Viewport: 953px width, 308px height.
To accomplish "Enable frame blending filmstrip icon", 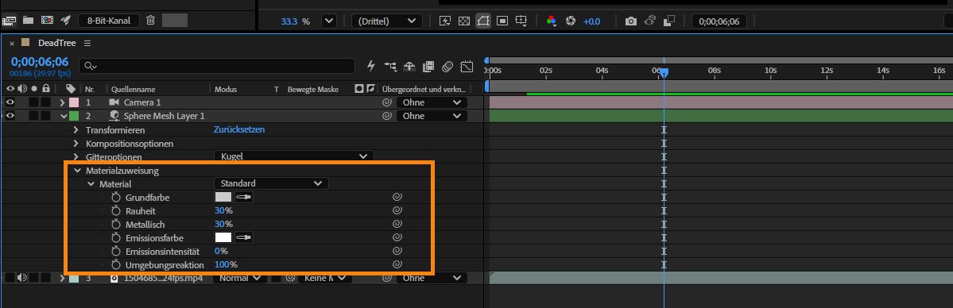I will [428, 66].
